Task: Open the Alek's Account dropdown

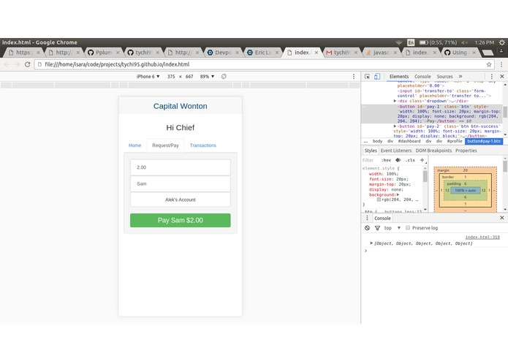Action: click(181, 199)
